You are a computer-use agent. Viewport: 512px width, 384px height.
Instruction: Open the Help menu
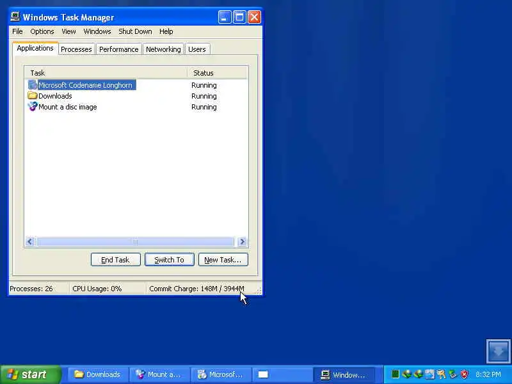click(166, 31)
